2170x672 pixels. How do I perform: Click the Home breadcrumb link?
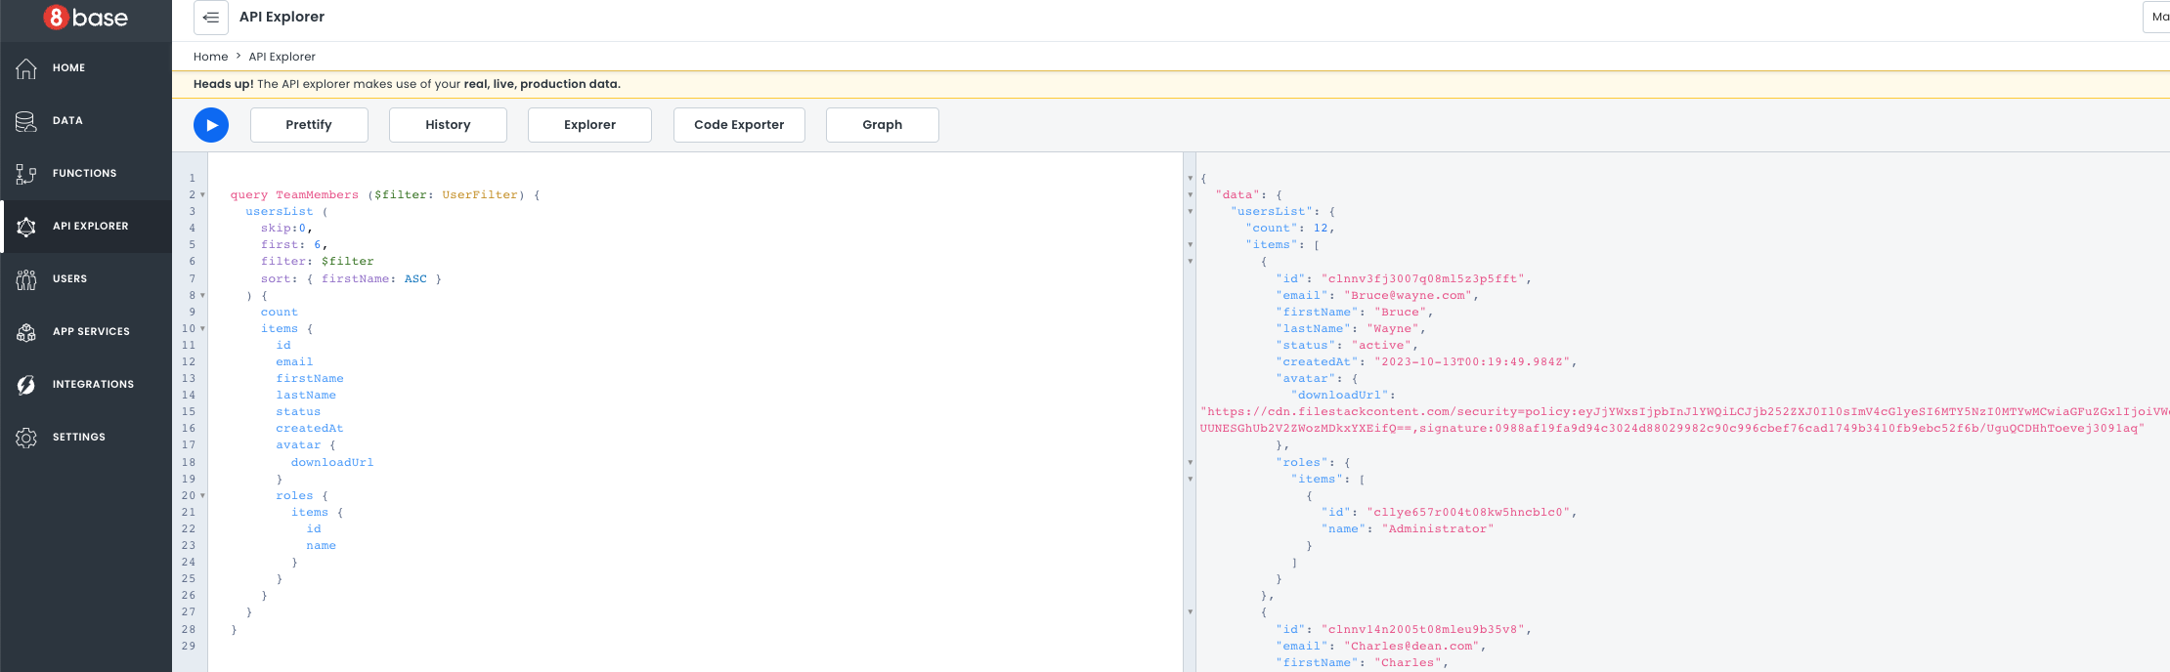[x=210, y=57]
